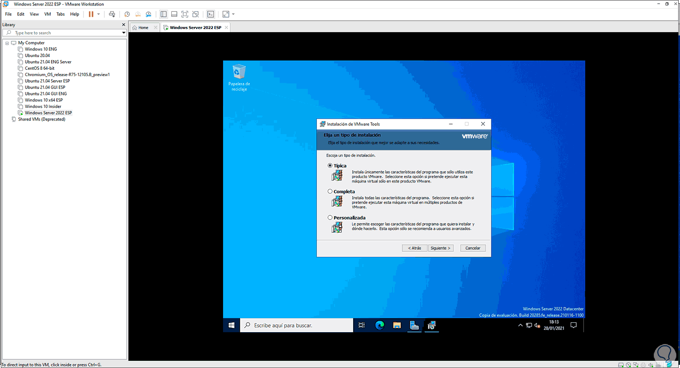This screenshot has width=680, height=368.
Task: Select CentOS 8 64-bit in the library
Action: coord(39,68)
